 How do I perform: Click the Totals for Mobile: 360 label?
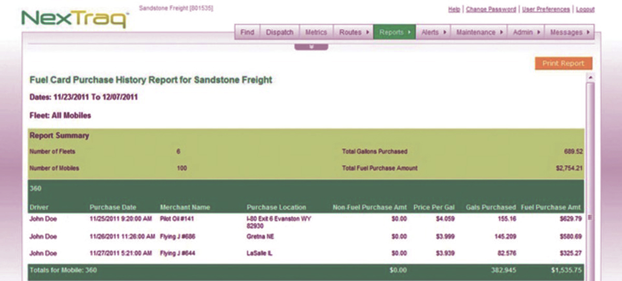coord(63,270)
